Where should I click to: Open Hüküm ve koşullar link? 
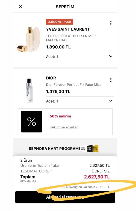(63, 127)
